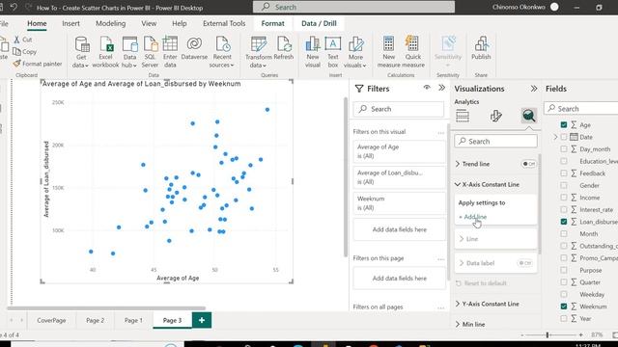Image resolution: width=618 pixels, height=347 pixels.
Task: Expand Data label settings
Action: 462,263
